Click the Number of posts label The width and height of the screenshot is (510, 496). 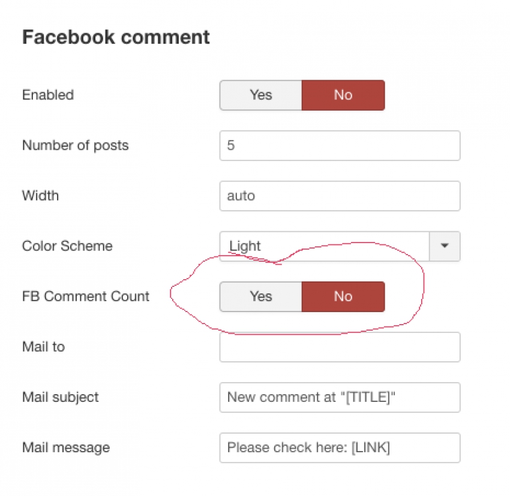tap(76, 146)
